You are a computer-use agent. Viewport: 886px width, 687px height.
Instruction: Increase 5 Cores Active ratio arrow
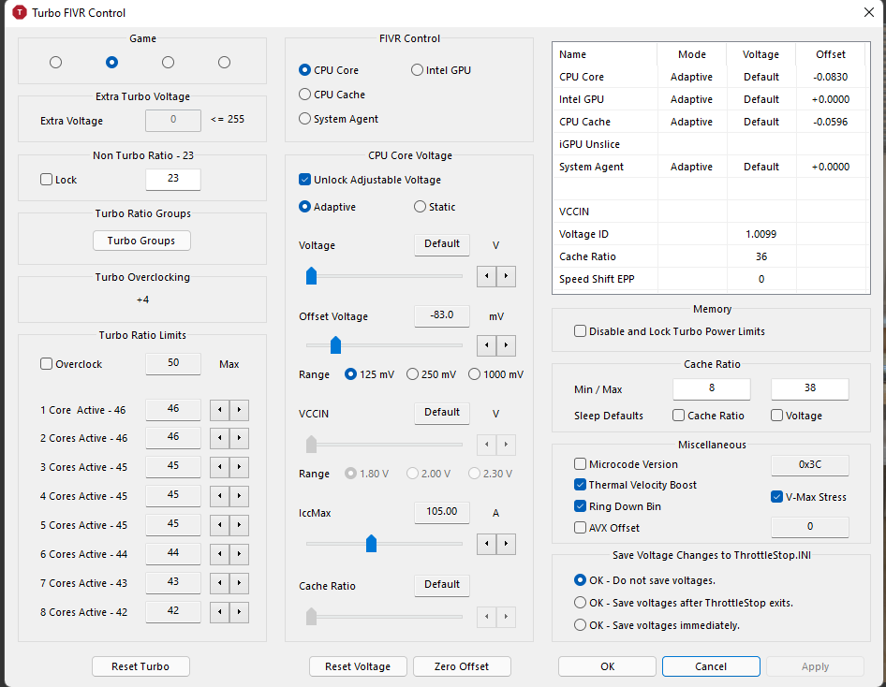(239, 525)
